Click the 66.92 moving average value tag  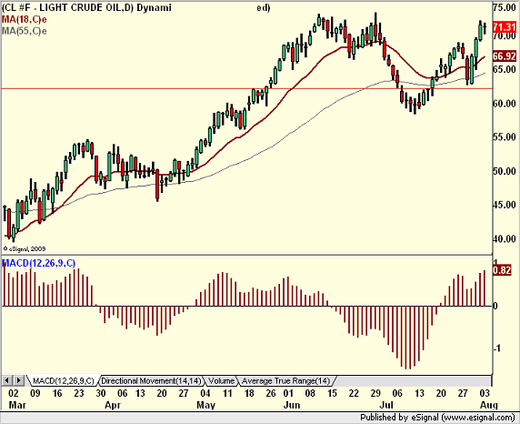(505, 56)
